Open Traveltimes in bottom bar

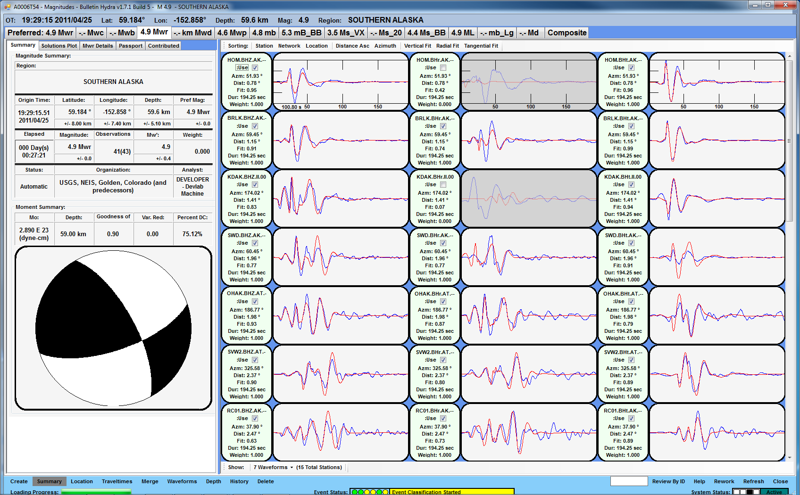coord(117,481)
